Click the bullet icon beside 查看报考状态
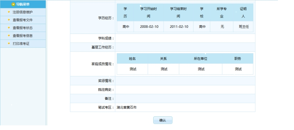 9,27
